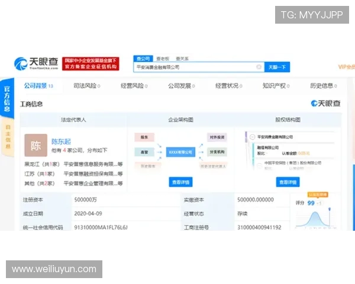
Task: Click the 江苏（共1家） region label
Action: point(40,174)
